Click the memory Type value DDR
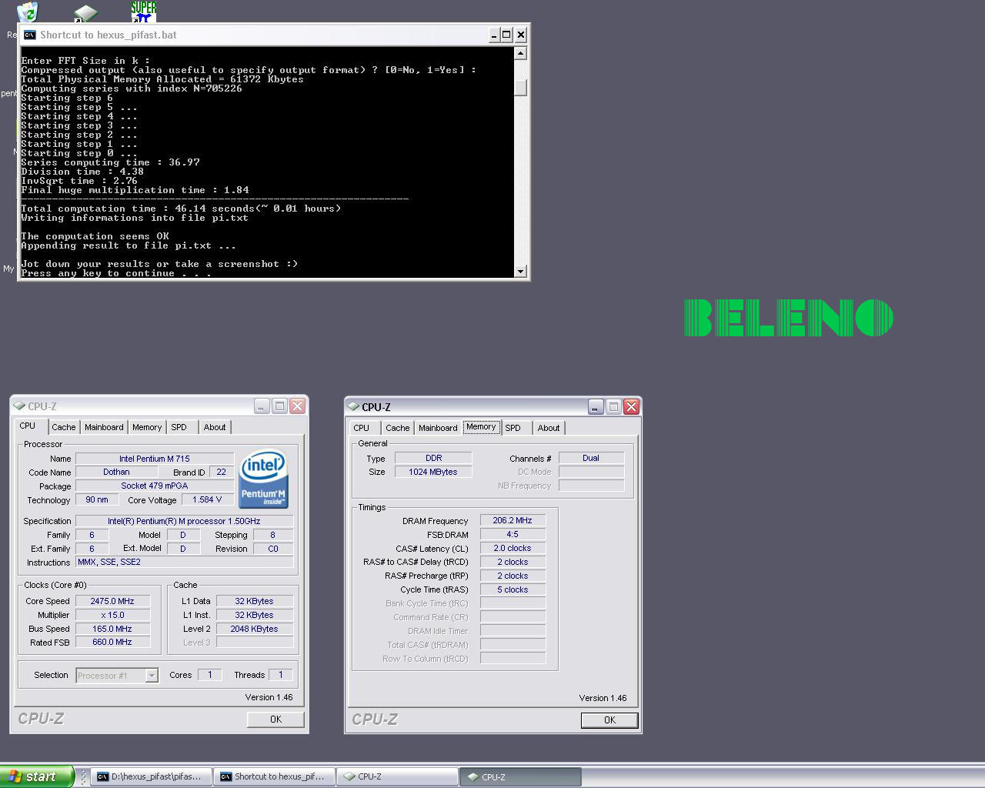 [x=433, y=458]
